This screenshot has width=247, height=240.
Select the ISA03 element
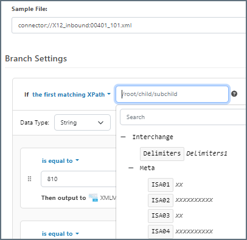point(161,216)
